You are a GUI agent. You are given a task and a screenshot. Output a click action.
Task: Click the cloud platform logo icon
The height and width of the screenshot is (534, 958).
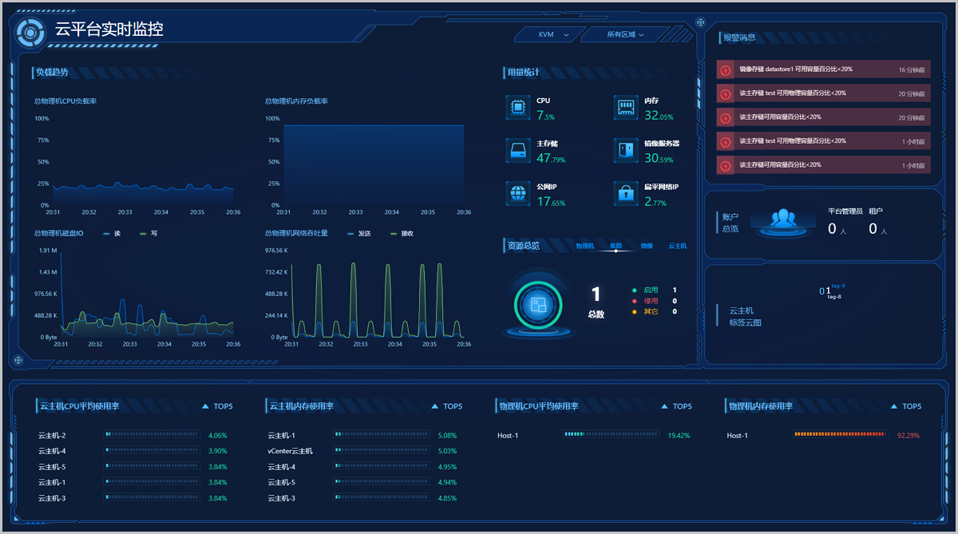31,33
